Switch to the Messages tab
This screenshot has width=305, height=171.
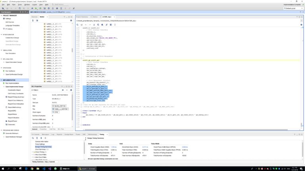pos(46,134)
